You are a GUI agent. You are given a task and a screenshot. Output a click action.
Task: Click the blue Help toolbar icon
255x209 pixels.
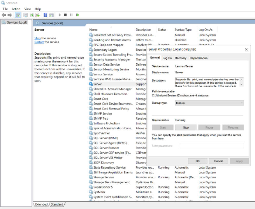[x=45, y=15]
